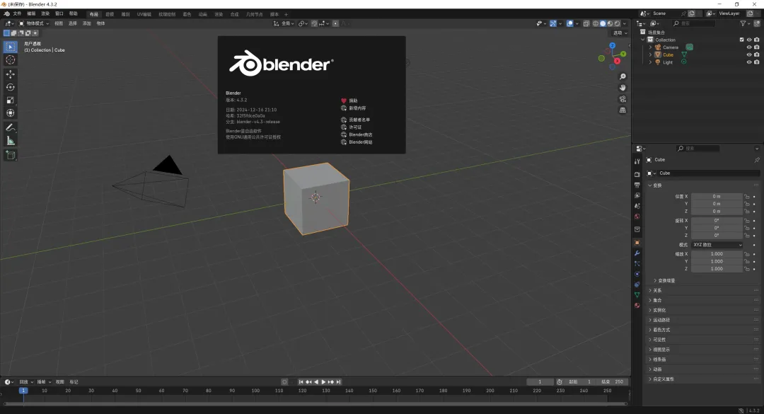This screenshot has height=414, width=764.
Task: Open the World properties tab
Action: click(637, 217)
